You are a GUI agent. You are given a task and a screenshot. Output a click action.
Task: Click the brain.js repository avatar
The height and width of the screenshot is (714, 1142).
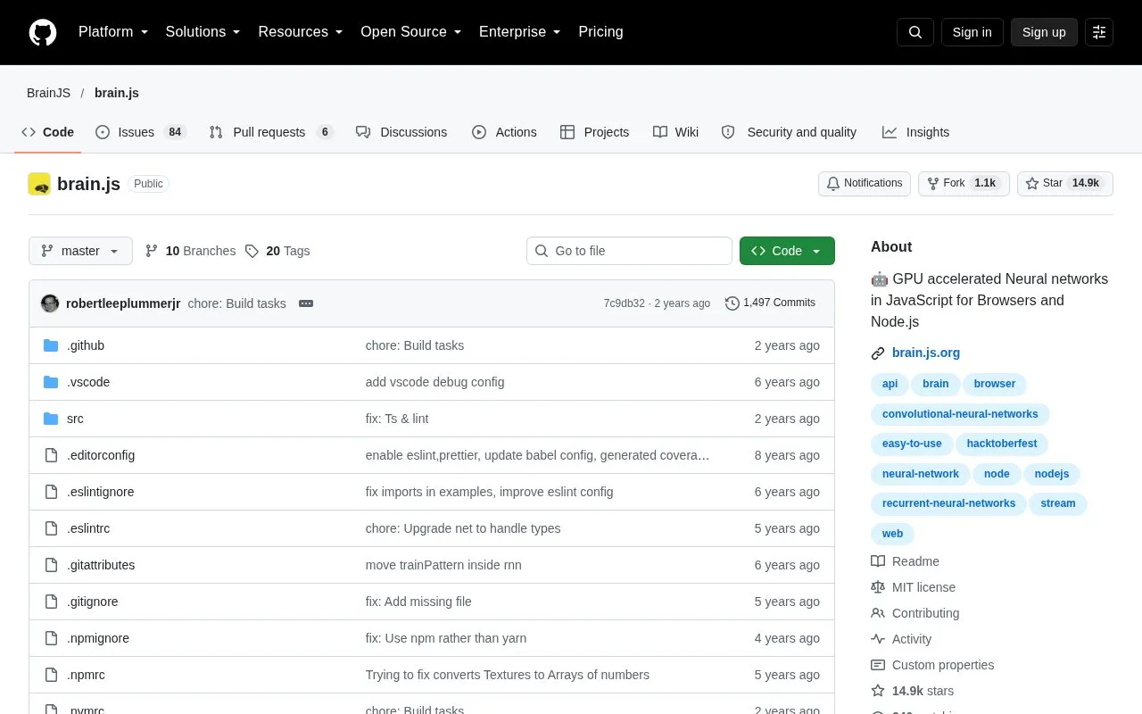click(39, 184)
